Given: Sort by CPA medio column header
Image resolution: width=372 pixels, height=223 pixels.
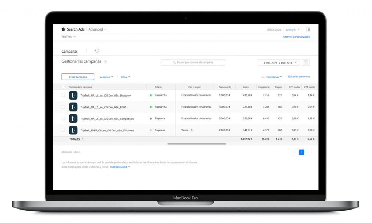Looking at the screenshot, I should point(310,87).
